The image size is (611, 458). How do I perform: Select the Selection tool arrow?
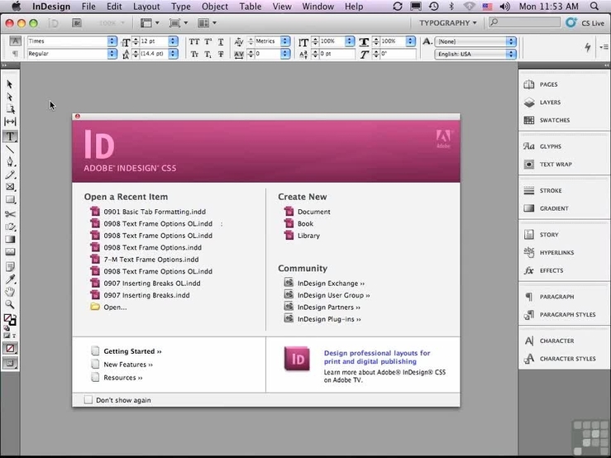(10, 84)
